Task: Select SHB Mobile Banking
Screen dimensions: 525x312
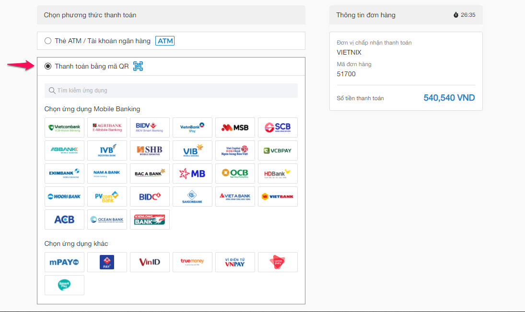Action: tap(150, 150)
